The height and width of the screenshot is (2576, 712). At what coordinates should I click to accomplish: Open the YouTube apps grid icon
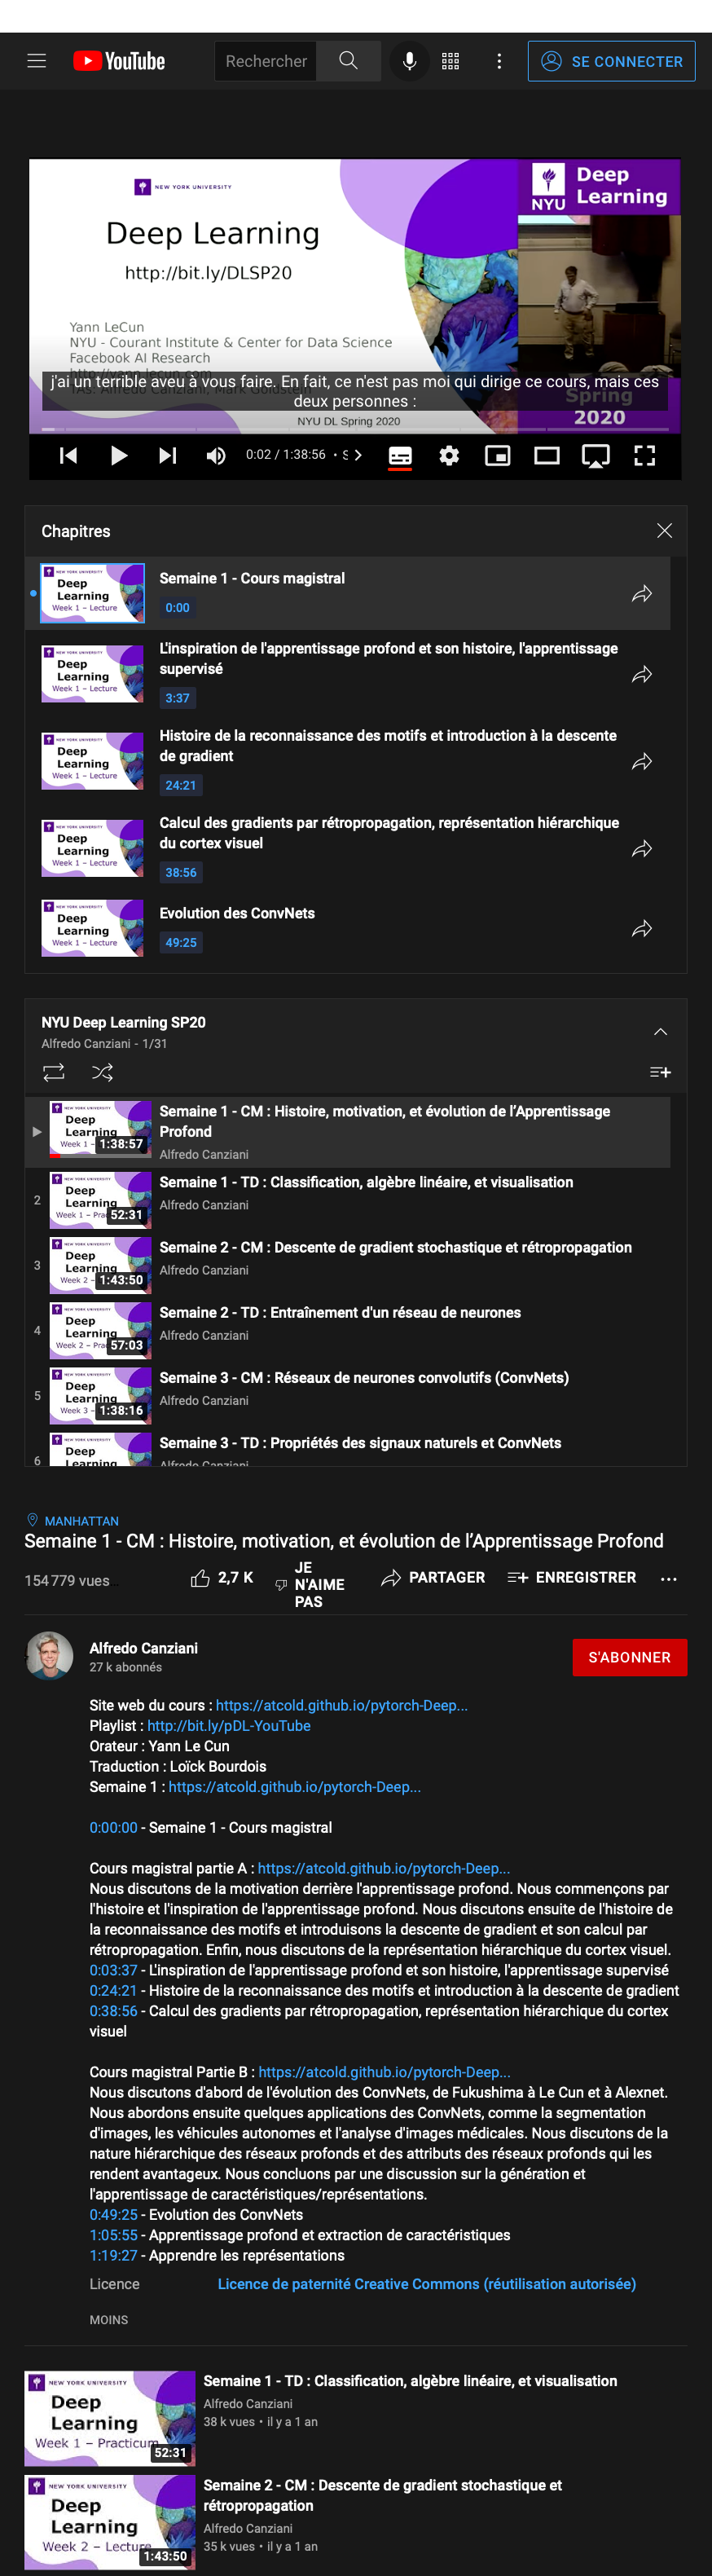click(x=451, y=61)
